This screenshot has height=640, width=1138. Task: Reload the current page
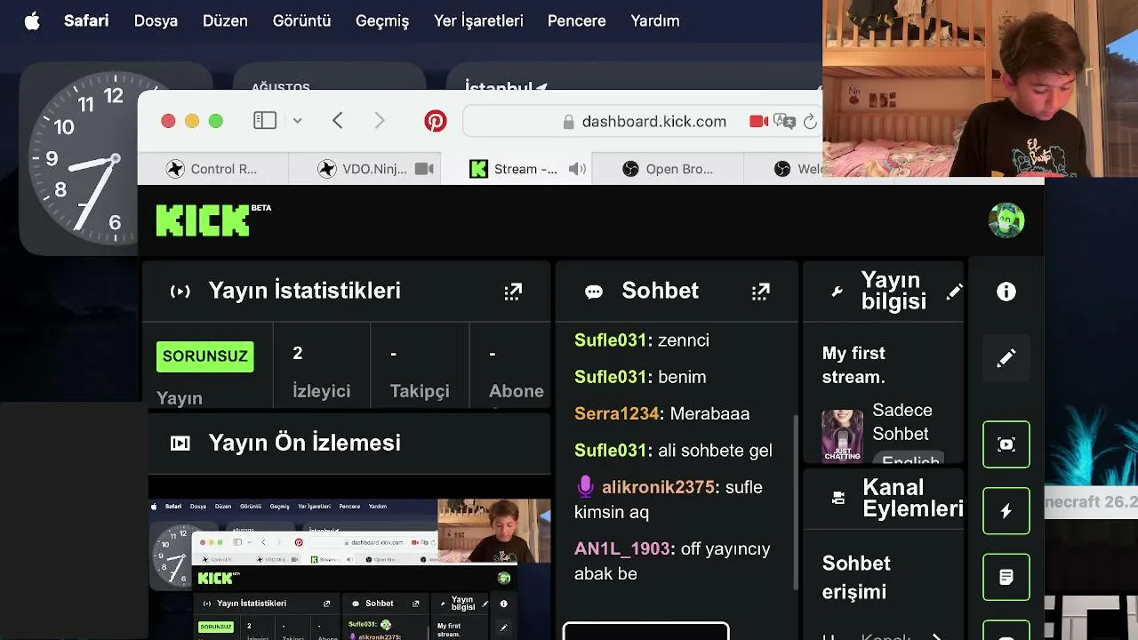coord(809,122)
